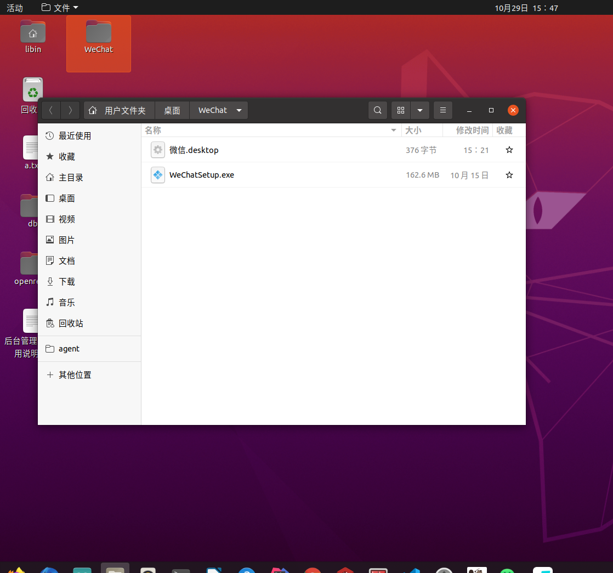The height and width of the screenshot is (573, 613).
Task: Open the view options dropdown arrow
Action: [420, 110]
